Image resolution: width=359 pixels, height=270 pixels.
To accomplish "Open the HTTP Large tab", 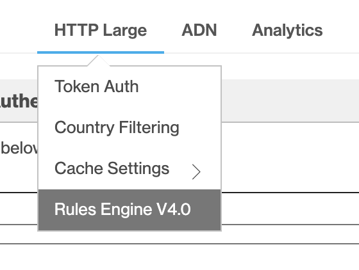I will [101, 30].
